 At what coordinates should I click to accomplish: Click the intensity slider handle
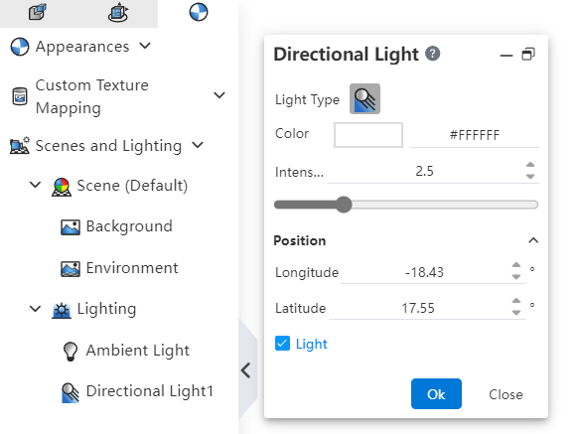pos(344,205)
